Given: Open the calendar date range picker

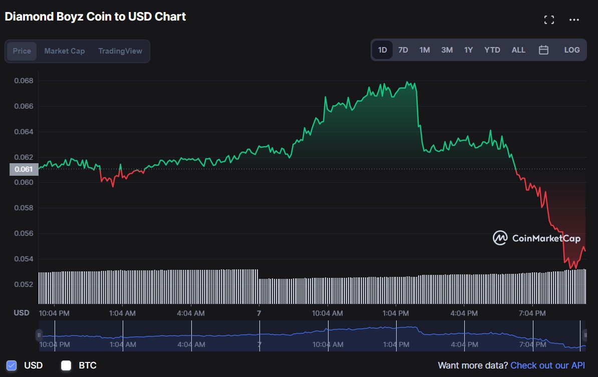Looking at the screenshot, I should tap(543, 50).
